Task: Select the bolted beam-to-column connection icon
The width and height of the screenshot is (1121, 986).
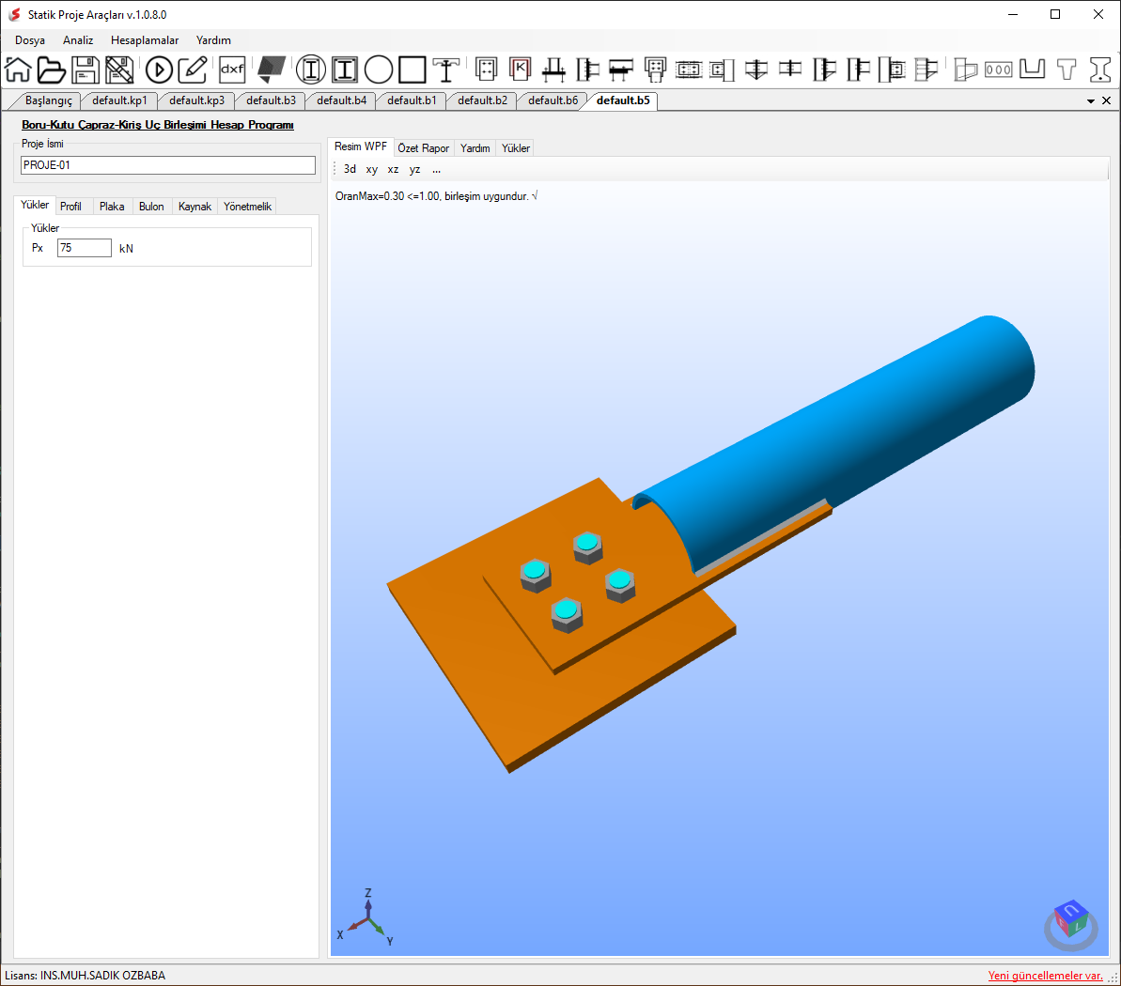Action: 587,69
